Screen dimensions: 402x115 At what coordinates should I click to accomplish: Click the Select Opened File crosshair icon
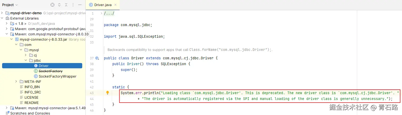pos(52,5)
